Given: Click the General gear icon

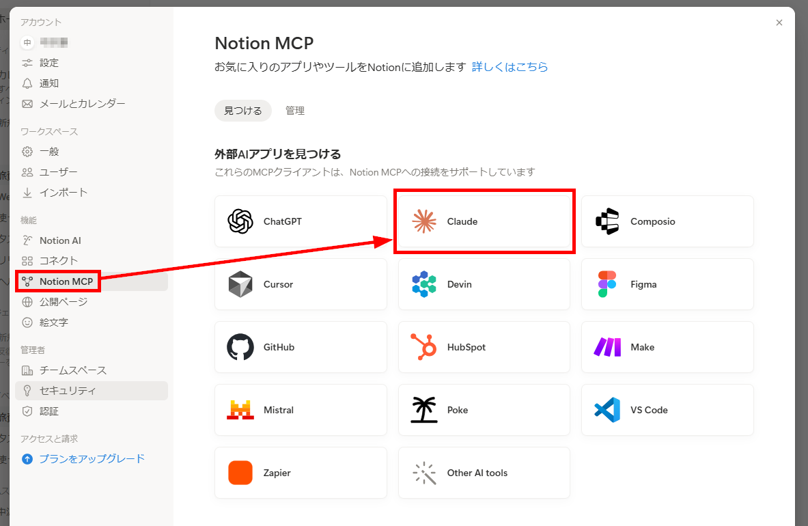Looking at the screenshot, I should point(27,152).
